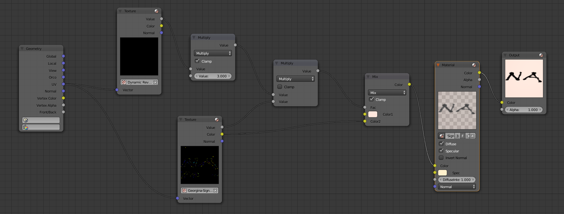
Task: Click the F fake user button
Action: [463, 136]
